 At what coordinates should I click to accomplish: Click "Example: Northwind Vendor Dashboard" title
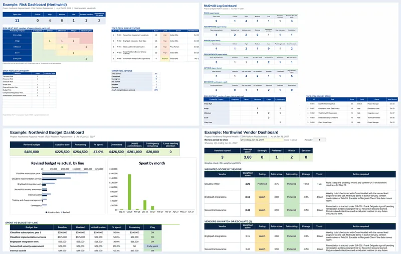pyautogui.click(x=242, y=133)
